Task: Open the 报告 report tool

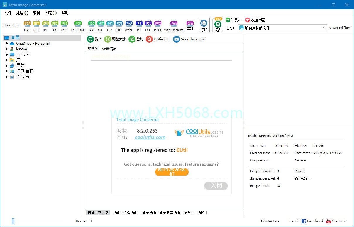Action: click(x=218, y=26)
